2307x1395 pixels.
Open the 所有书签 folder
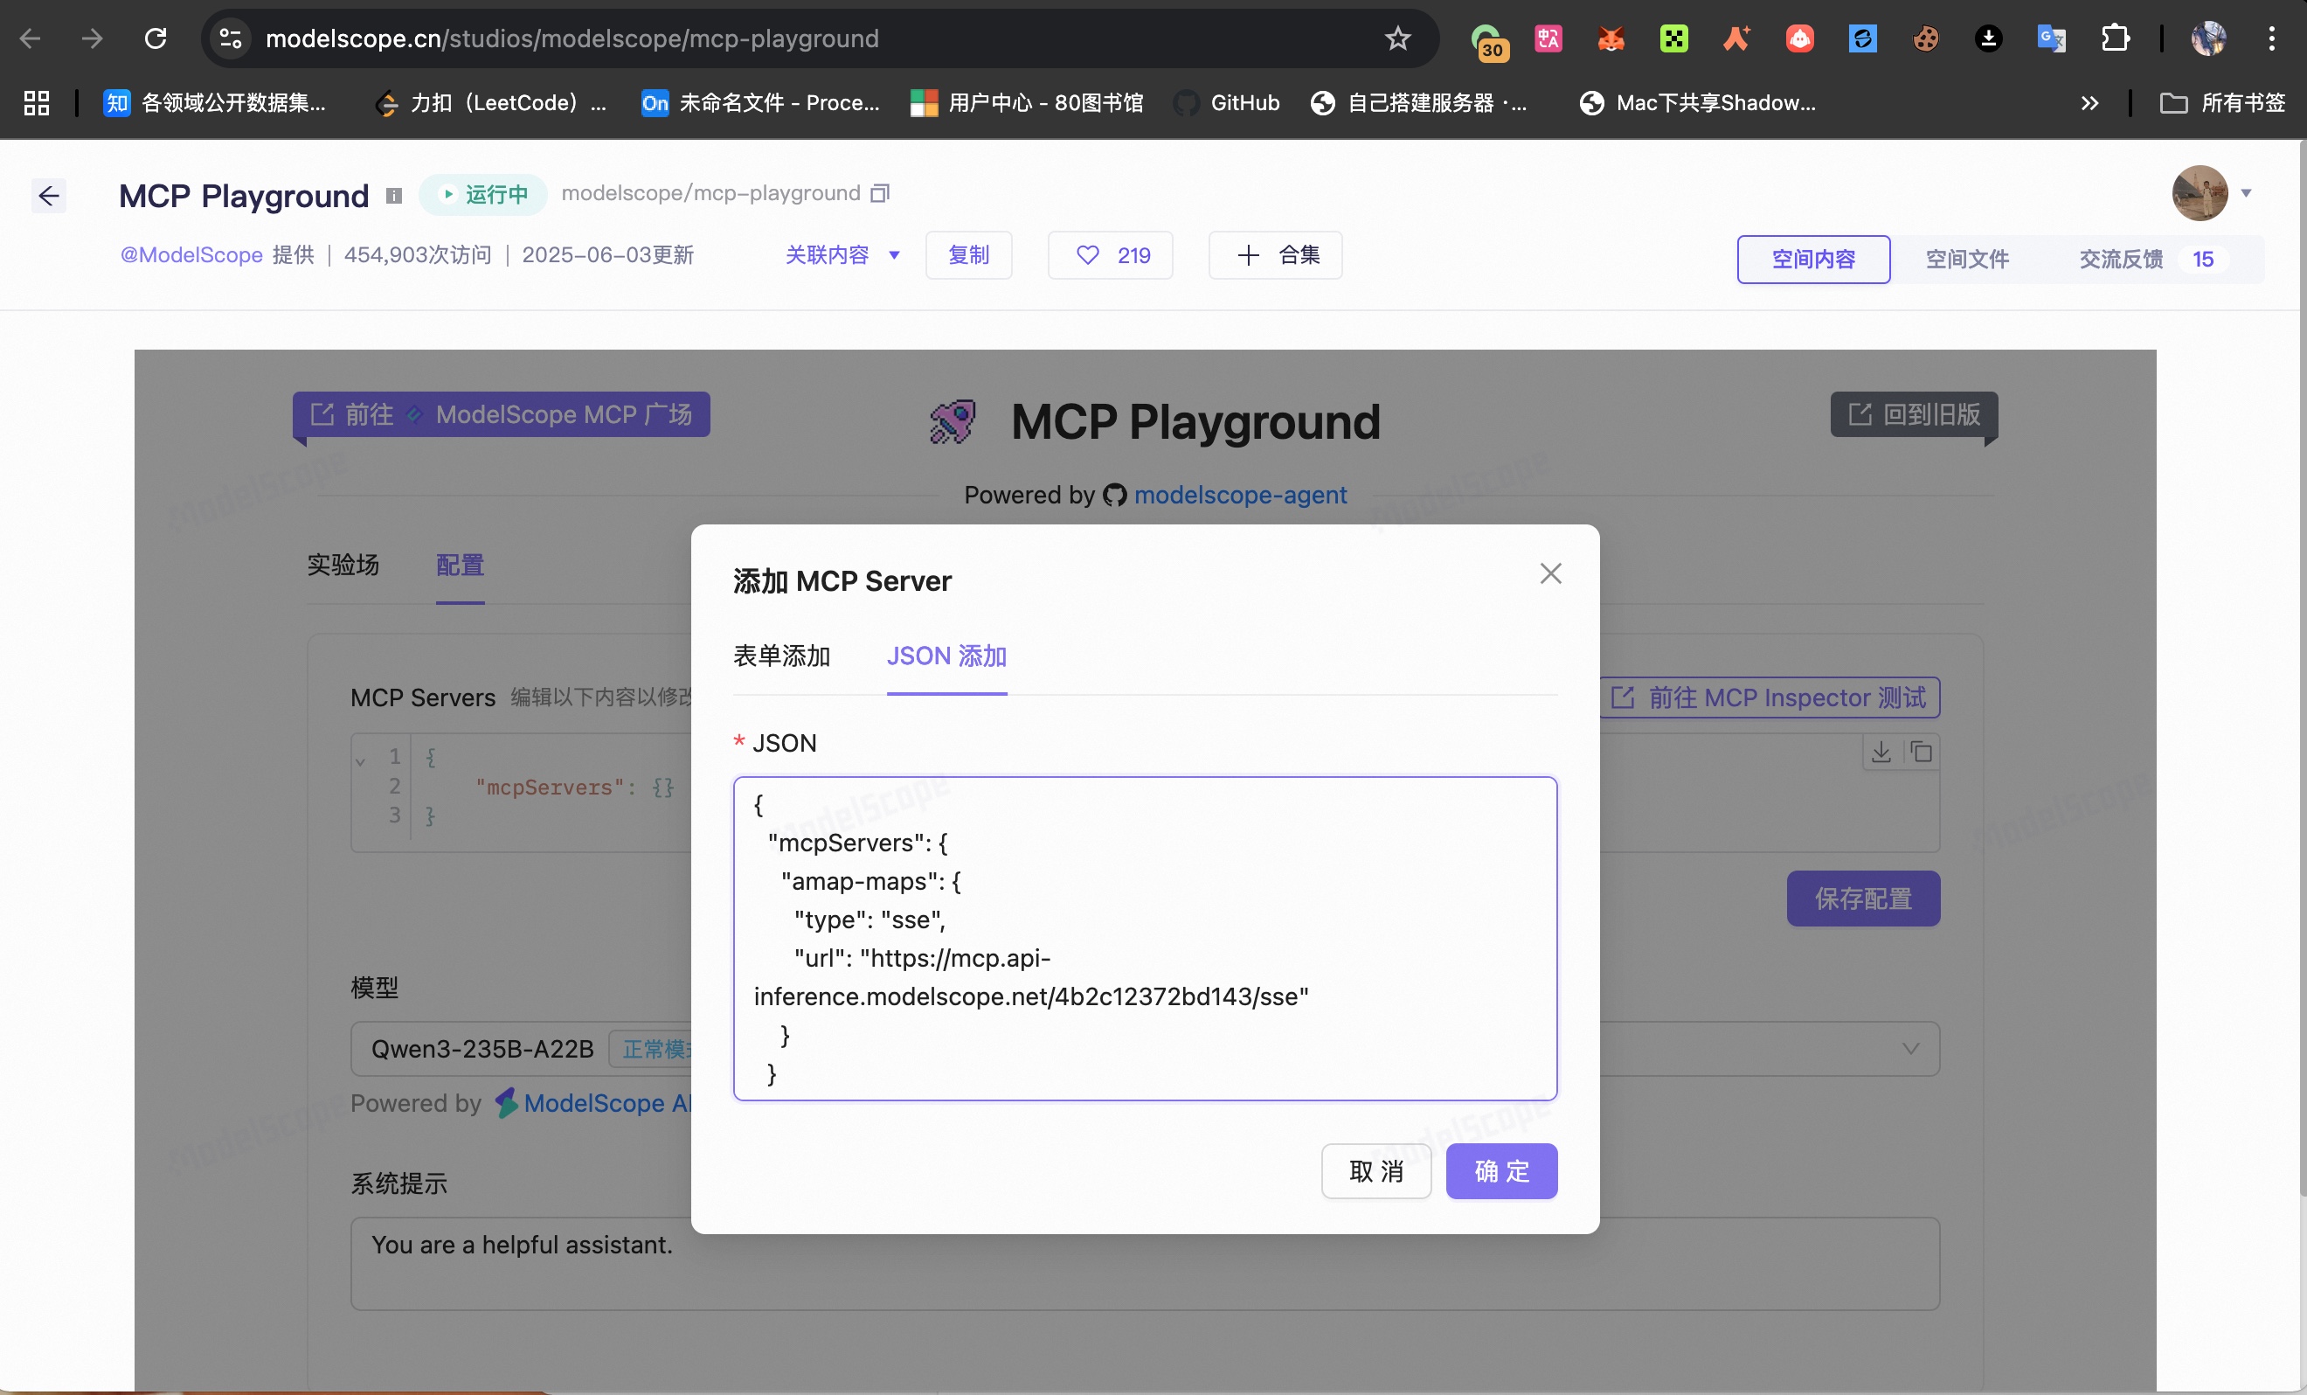click(x=2223, y=103)
